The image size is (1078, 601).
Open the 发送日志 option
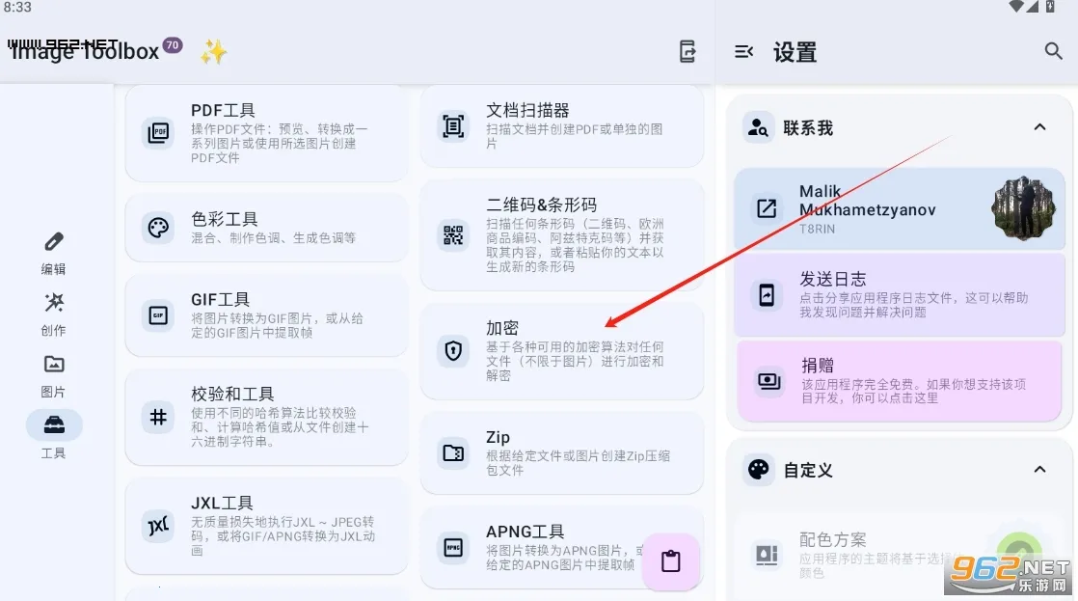click(x=903, y=294)
